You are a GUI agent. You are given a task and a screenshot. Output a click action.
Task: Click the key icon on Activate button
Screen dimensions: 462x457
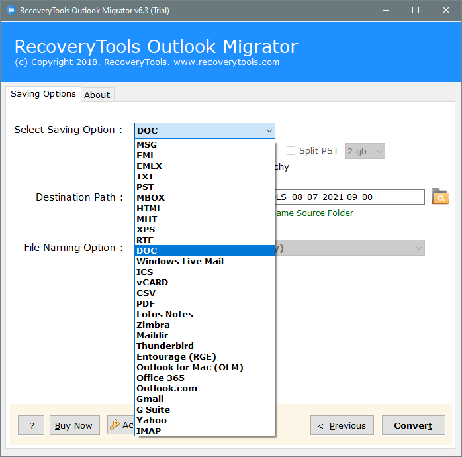click(115, 425)
